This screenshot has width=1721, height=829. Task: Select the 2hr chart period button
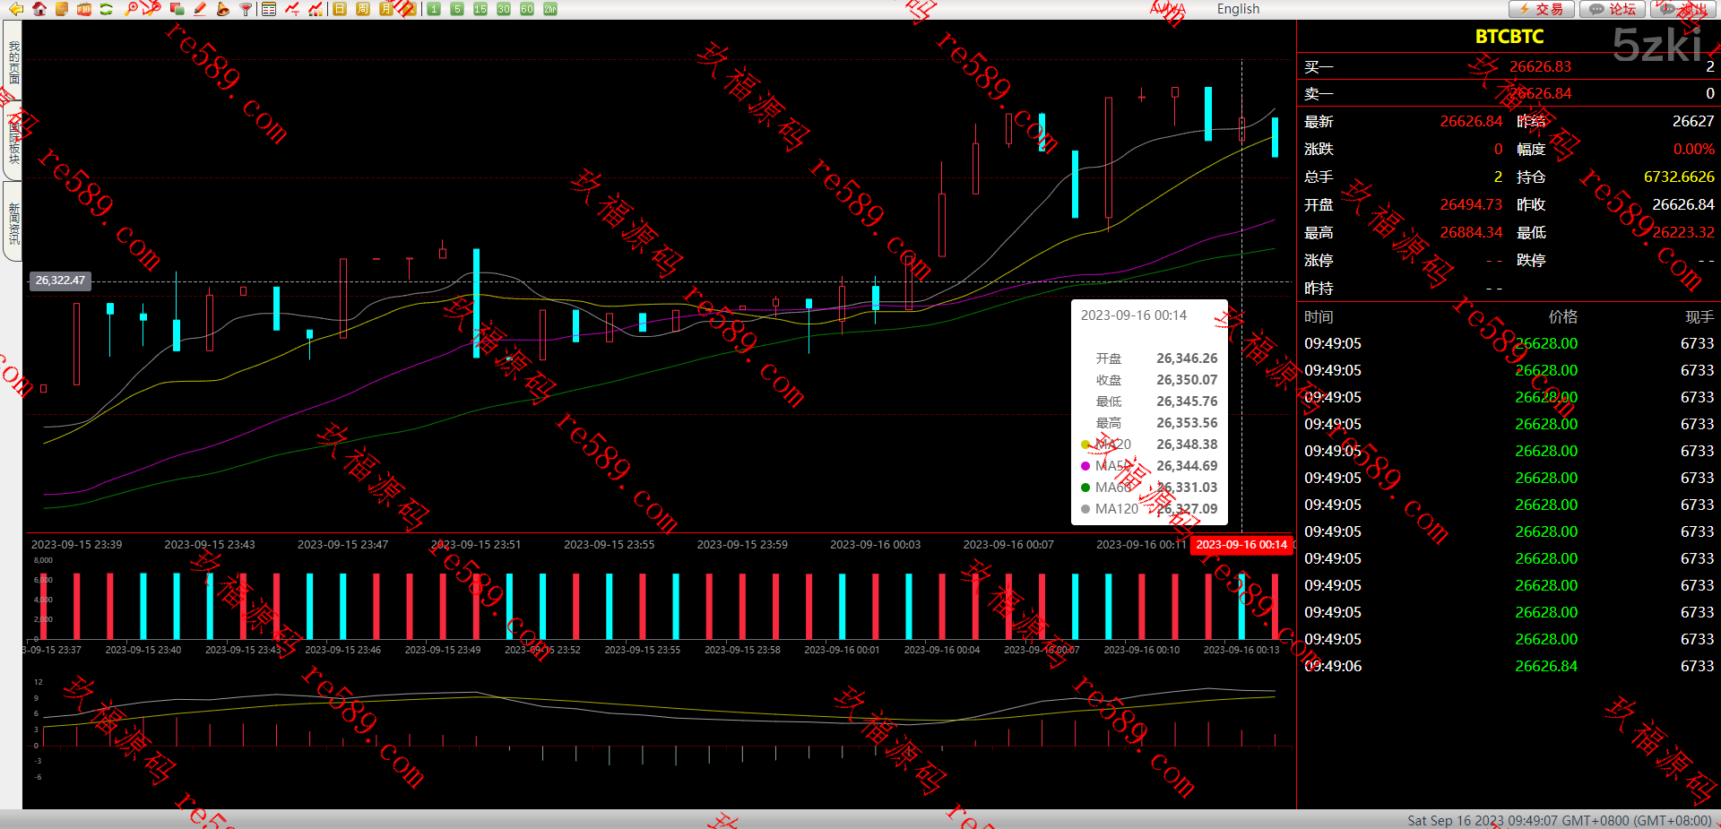(x=550, y=9)
